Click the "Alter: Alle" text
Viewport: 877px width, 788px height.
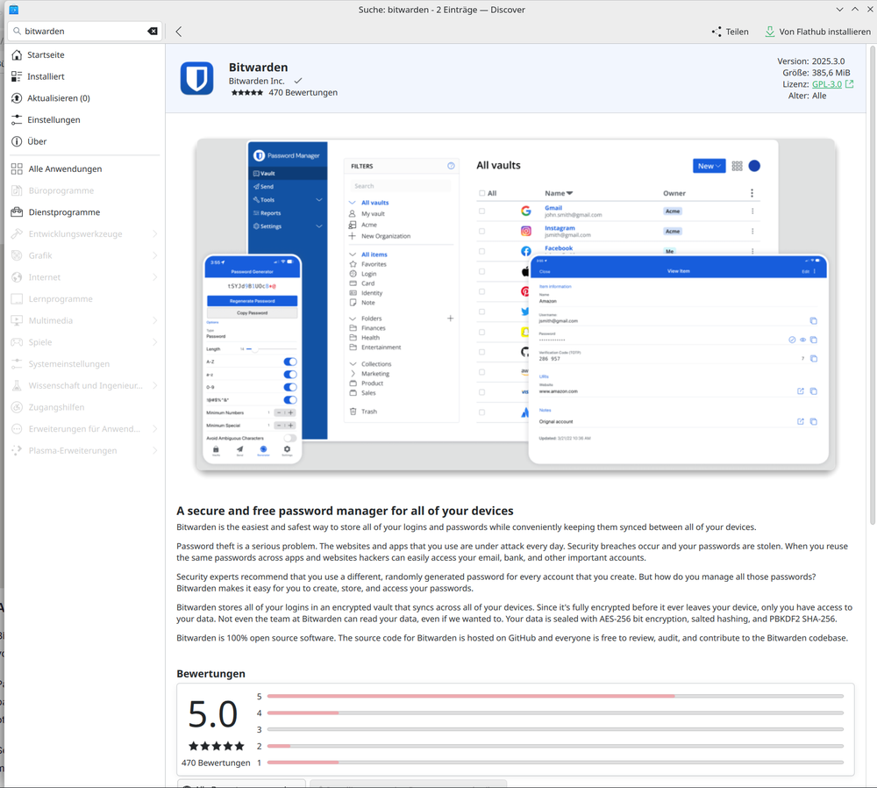[807, 96]
